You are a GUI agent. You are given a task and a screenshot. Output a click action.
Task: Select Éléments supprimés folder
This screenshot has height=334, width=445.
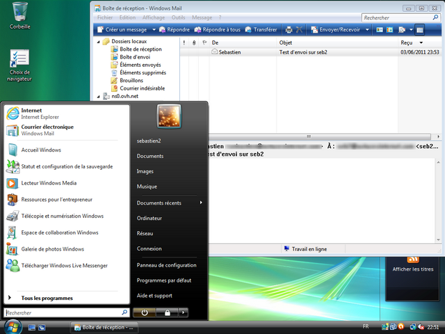pos(139,72)
